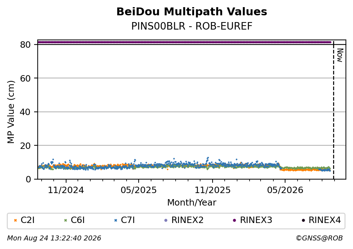
Task: Click the dashed Now marker line
Action: (333, 110)
